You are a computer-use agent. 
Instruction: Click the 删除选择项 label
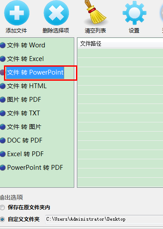[56, 31]
